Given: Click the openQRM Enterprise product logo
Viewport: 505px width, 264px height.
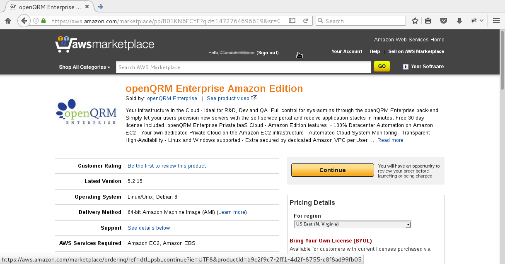Looking at the screenshot, I should [86, 112].
